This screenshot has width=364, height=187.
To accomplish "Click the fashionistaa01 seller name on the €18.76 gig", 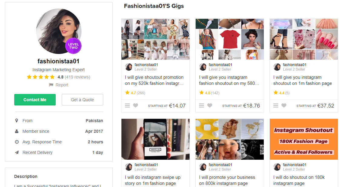I will [x=220, y=65].
